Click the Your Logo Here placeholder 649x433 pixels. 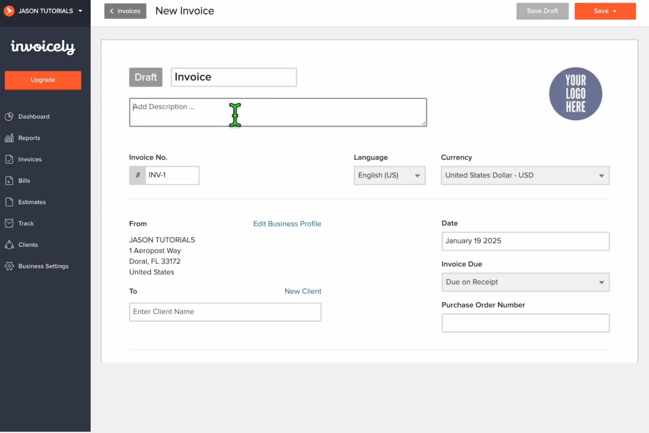pyautogui.click(x=575, y=93)
